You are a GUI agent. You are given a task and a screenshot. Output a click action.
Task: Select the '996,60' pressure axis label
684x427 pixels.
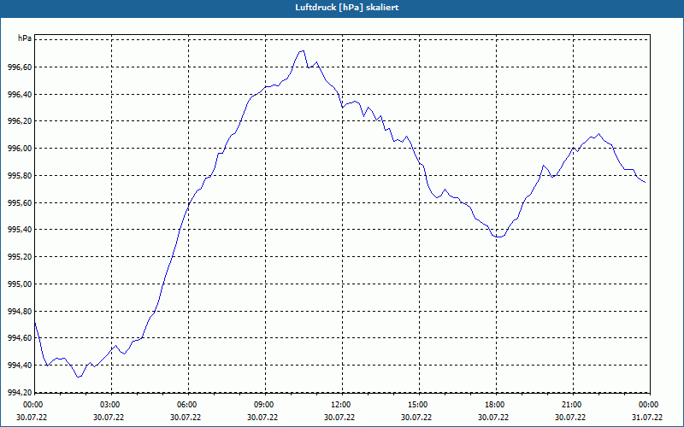20,67
